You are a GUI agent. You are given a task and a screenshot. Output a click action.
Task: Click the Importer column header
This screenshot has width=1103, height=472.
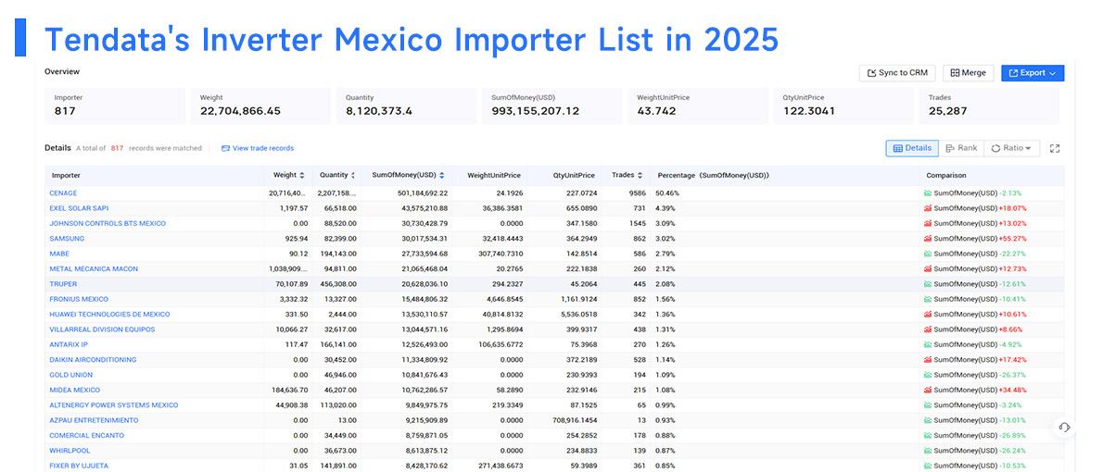coord(66,175)
